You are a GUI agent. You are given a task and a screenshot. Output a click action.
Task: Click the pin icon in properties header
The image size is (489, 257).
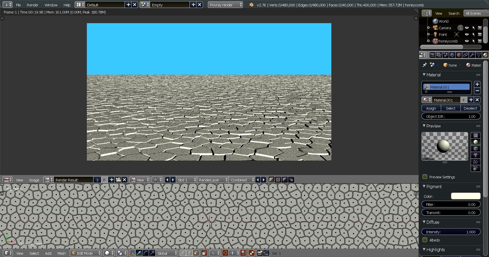(x=425, y=65)
